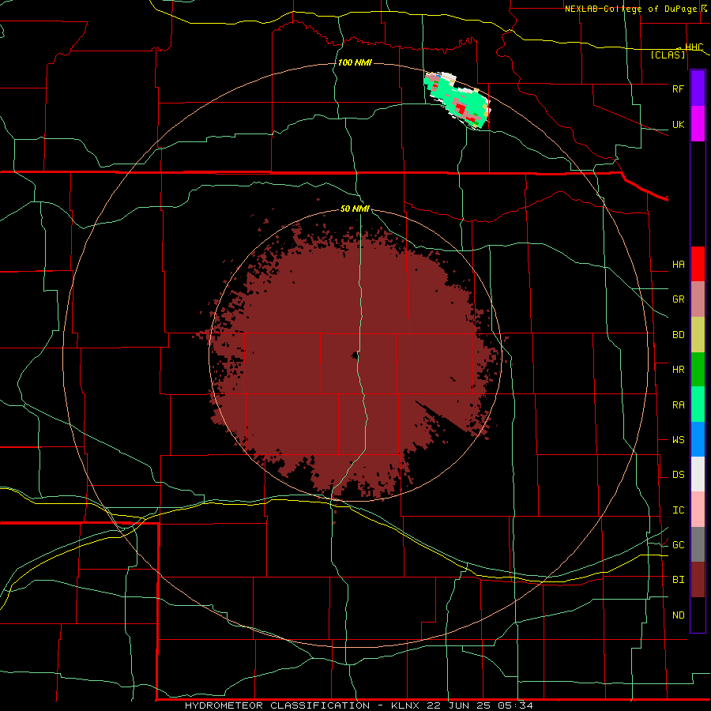Screen dimensions: 711x711
Task: Click the WS blue legend swatch
Action: 698,439
